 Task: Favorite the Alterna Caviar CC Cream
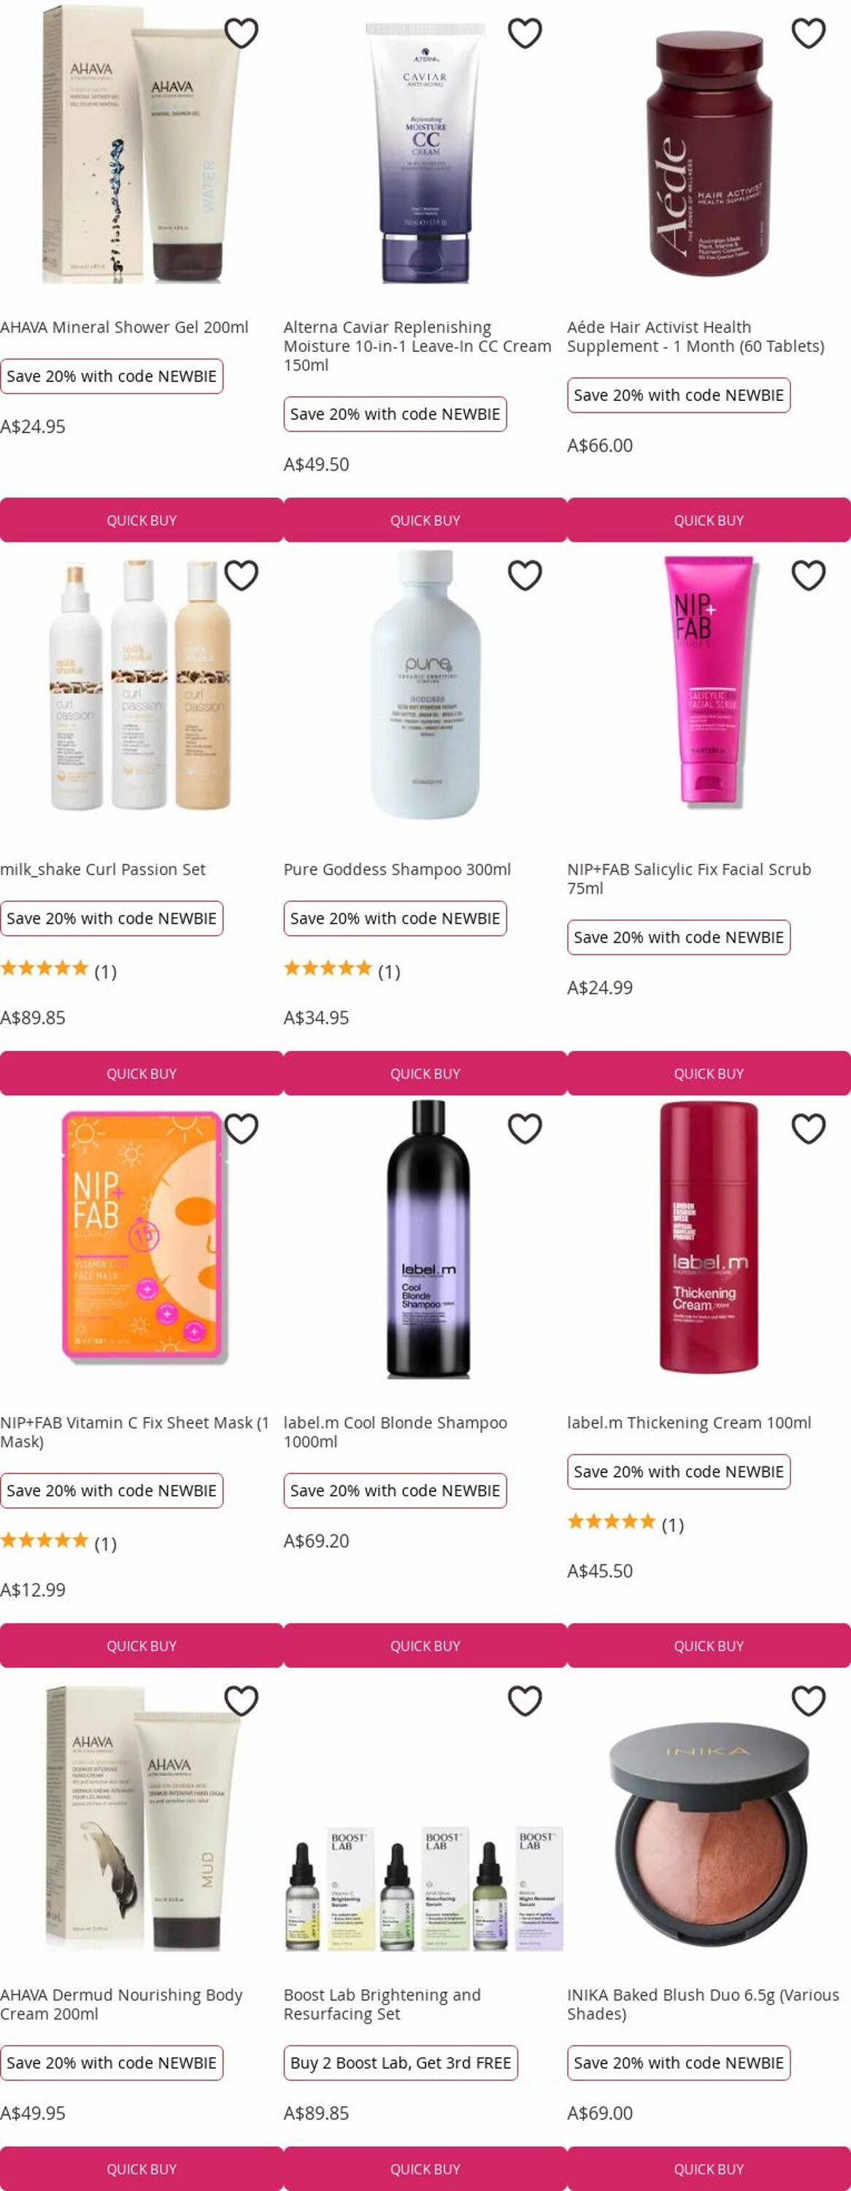click(525, 33)
